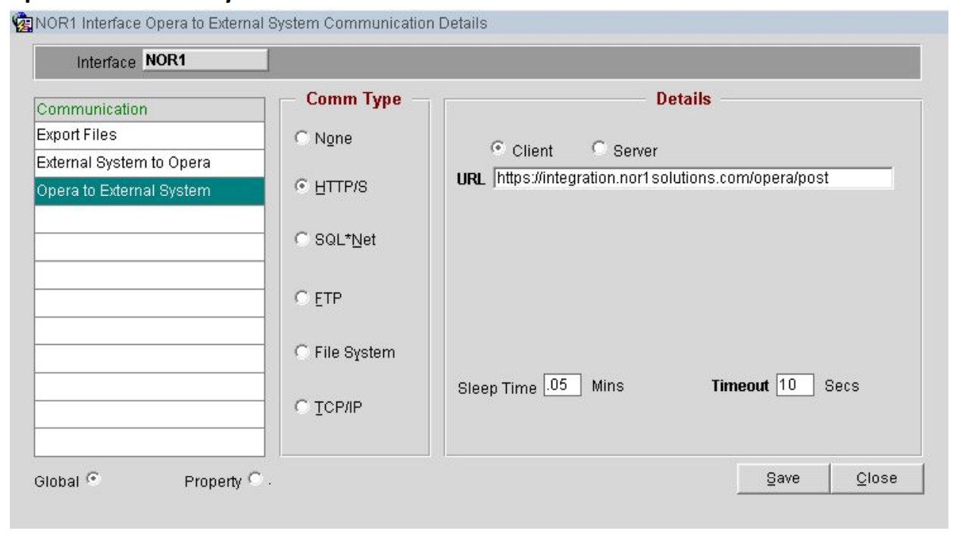This screenshot has width=959, height=537.
Task: Select External System to Opera entry
Action: [149, 163]
